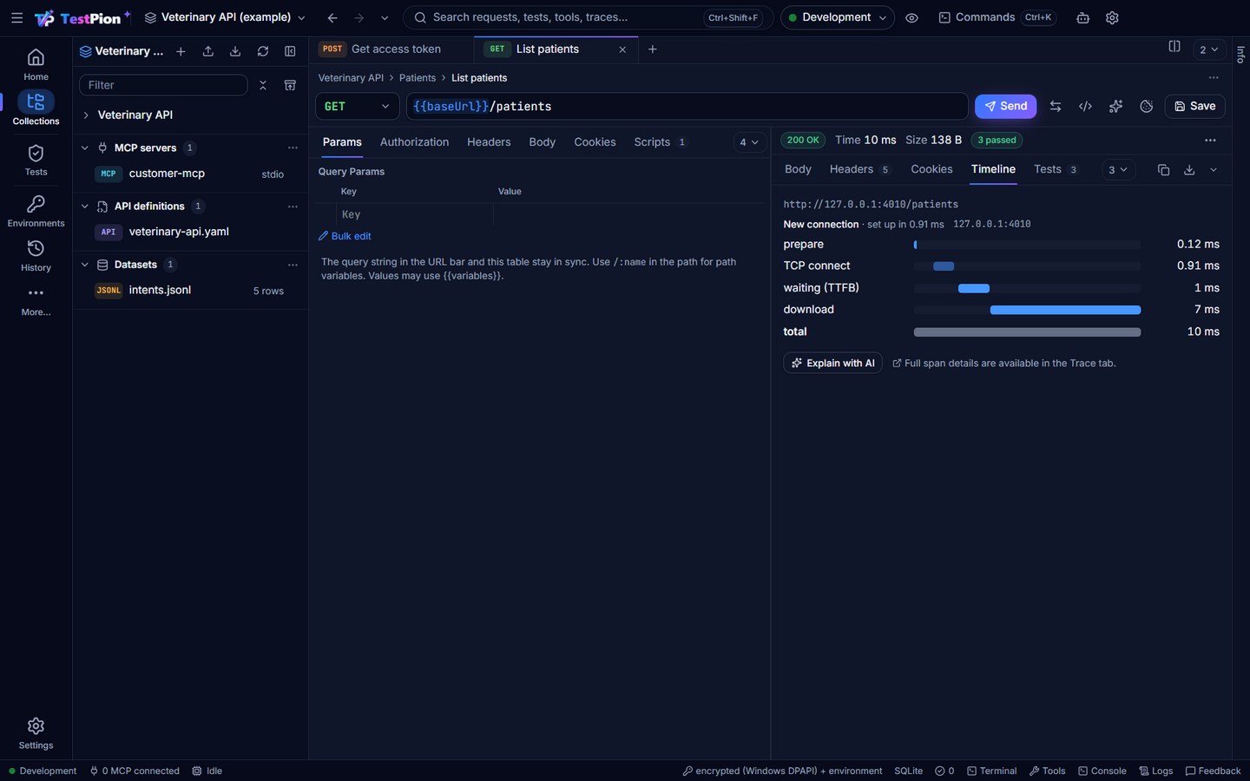This screenshot has height=781, width=1250.
Task: Open the hidden response tabs dropdown showing 3
Action: (x=1118, y=170)
